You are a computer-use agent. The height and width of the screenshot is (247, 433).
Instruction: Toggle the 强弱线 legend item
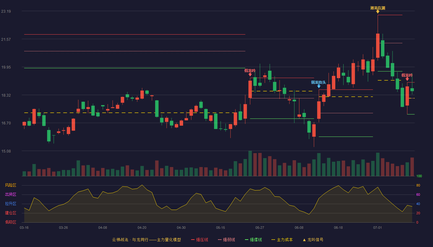226,240
